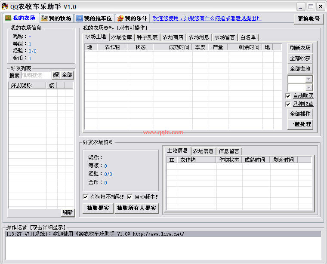Click the 好友昵称 column header
This screenshot has width=327, height=264.
tap(27, 86)
